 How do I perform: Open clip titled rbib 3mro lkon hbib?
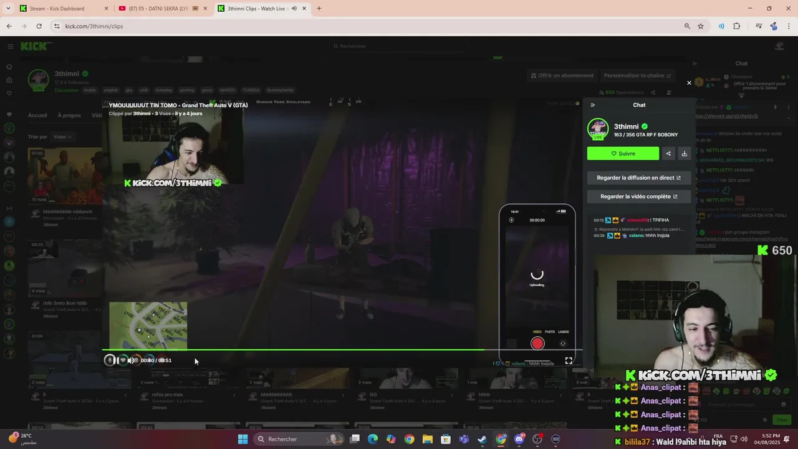(x=65, y=303)
